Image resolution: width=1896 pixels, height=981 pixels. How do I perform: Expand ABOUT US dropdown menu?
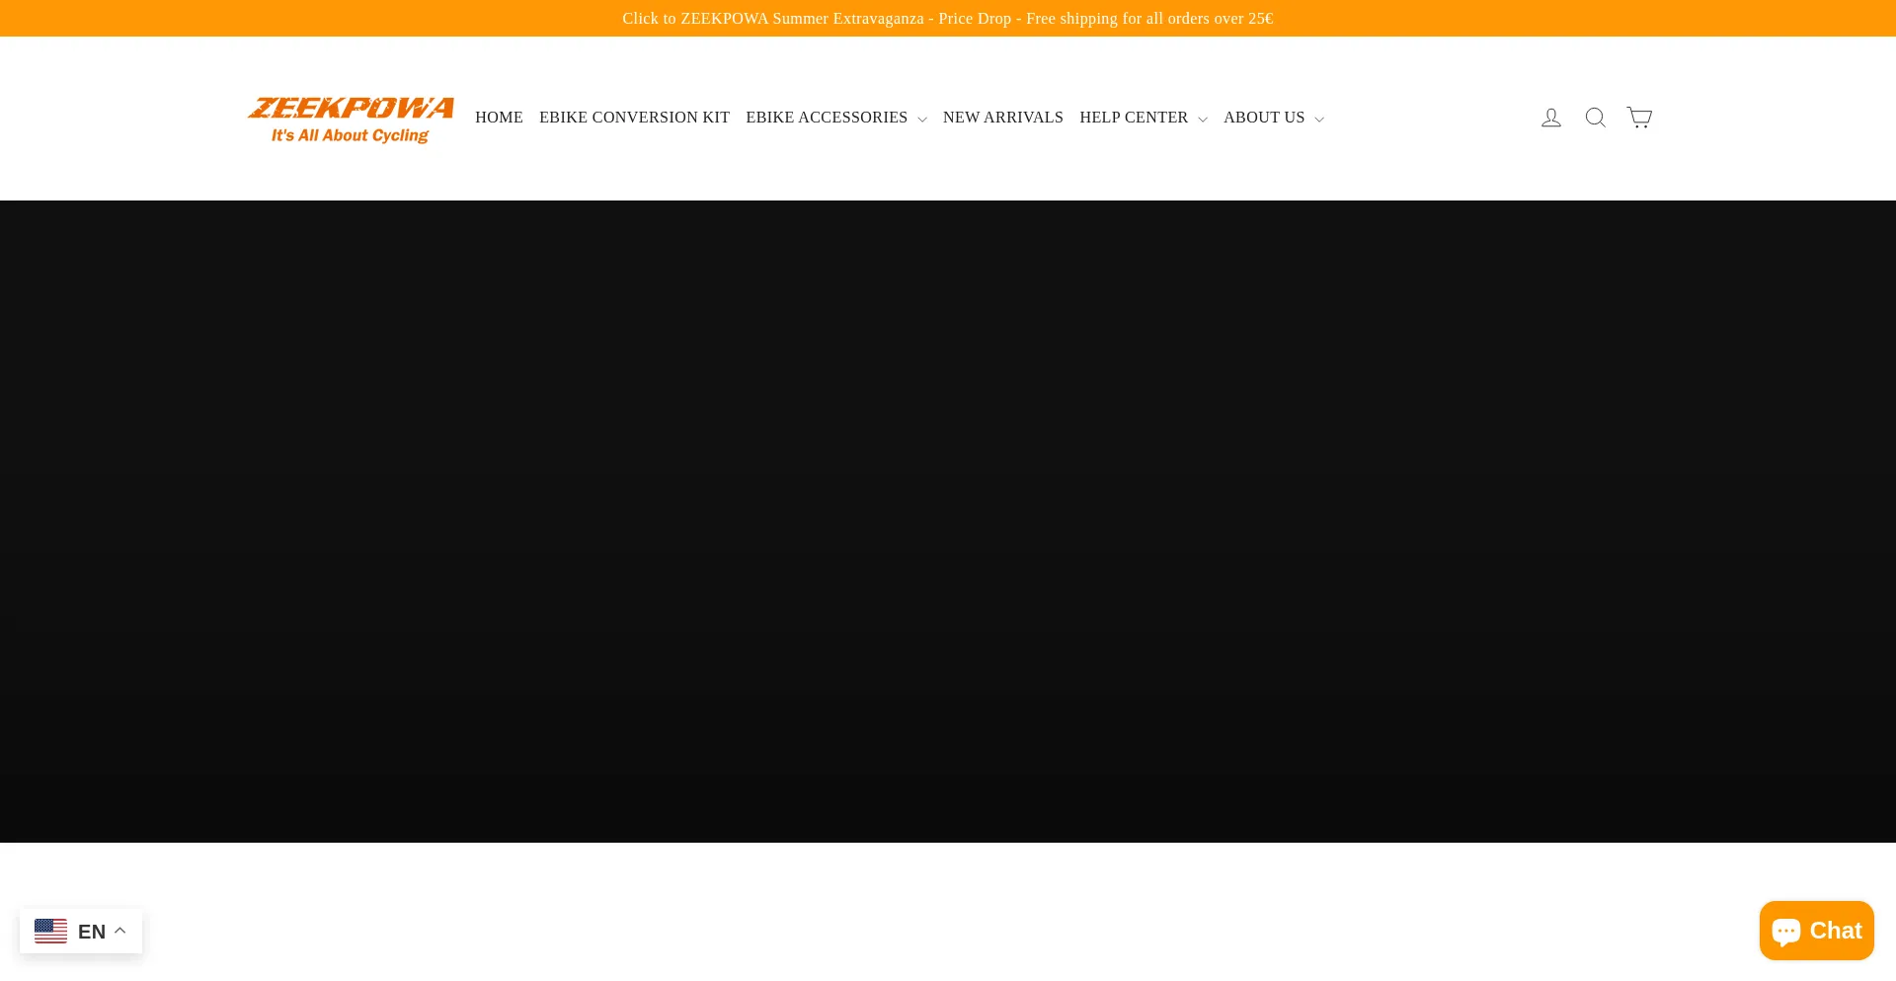(x=1274, y=118)
